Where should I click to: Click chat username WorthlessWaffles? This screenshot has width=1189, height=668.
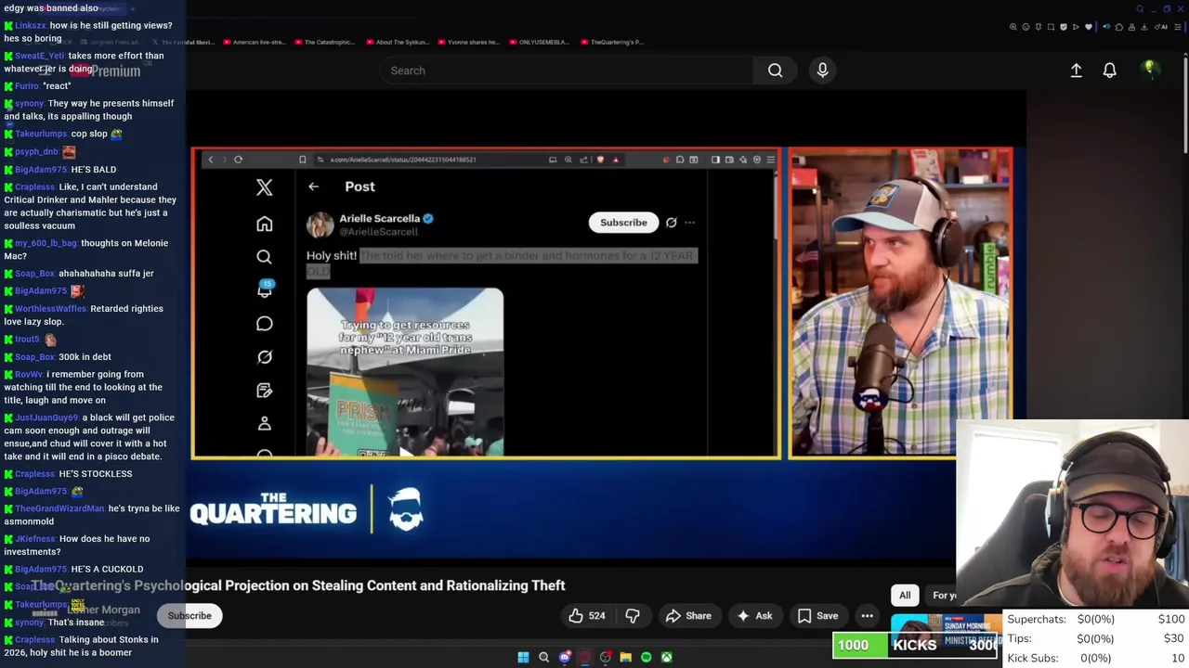[x=51, y=309]
